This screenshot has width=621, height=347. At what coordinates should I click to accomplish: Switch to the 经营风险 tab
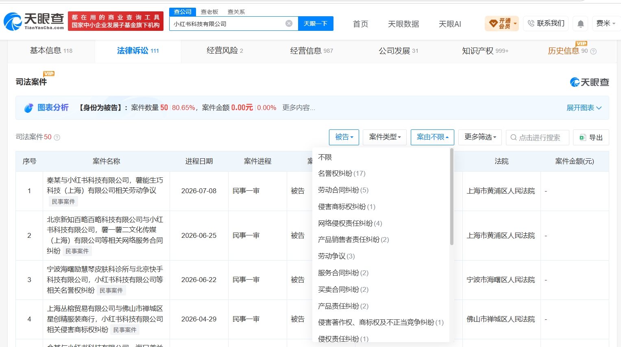[x=224, y=51]
